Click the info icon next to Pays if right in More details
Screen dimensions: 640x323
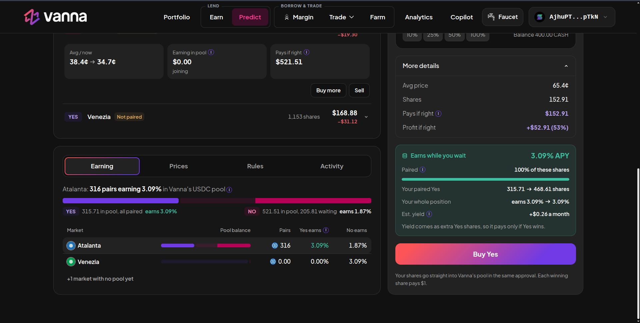tap(438, 114)
